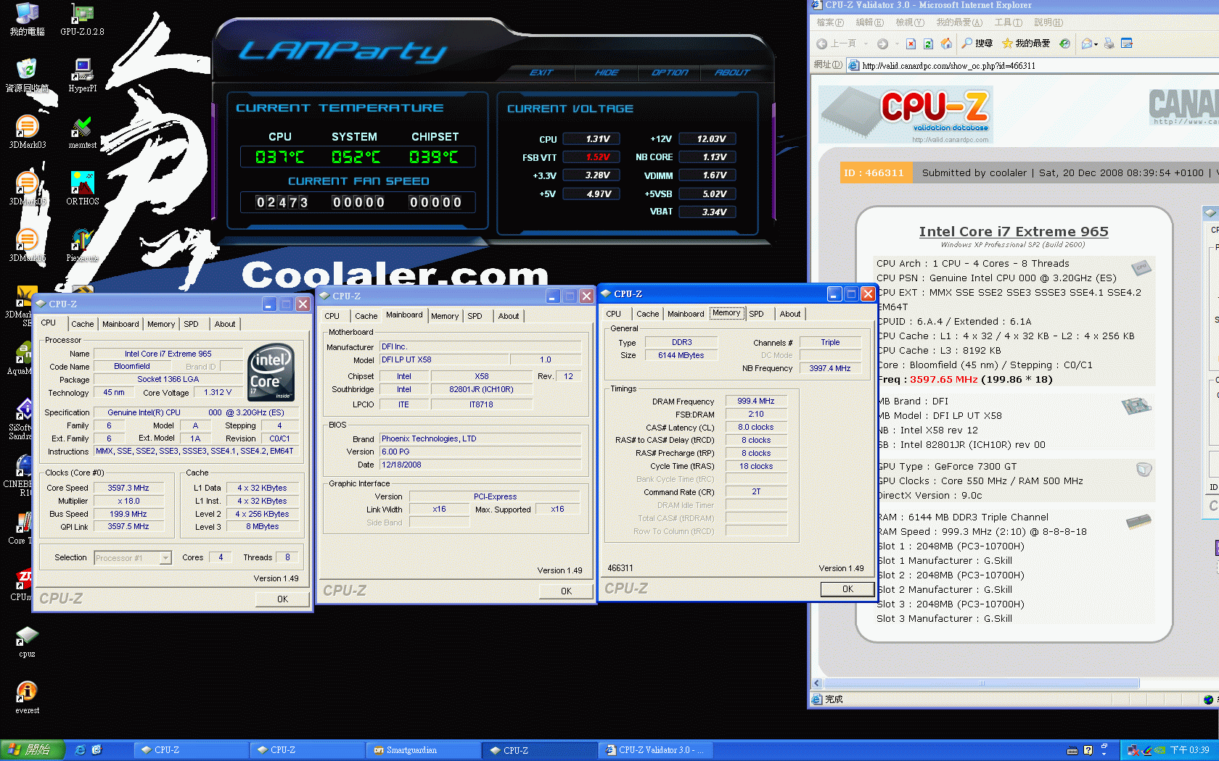This screenshot has height=761, width=1219.
Task: Open the IE View (檢視) menu
Action: point(909,22)
